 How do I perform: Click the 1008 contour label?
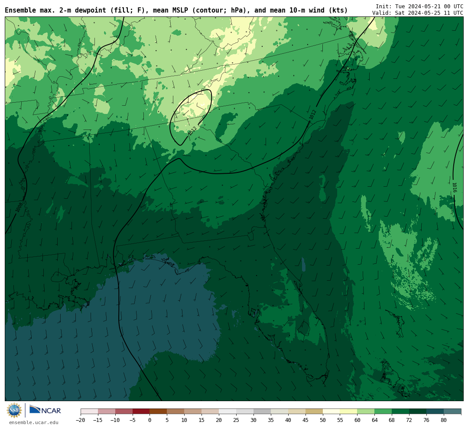click(x=19, y=207)
